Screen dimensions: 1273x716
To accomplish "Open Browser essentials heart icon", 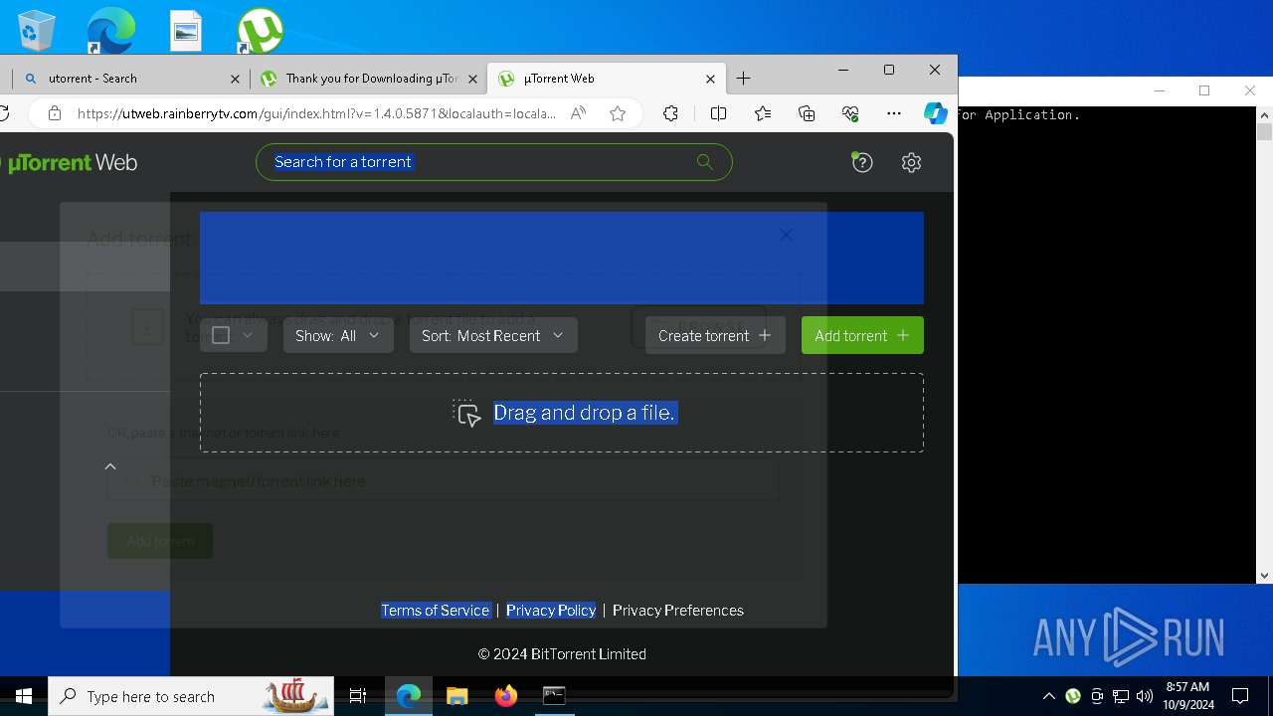I will click(850, 113).
